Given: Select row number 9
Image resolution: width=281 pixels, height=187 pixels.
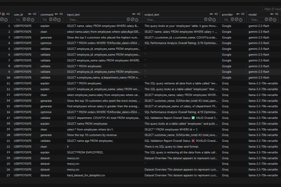Looking at the screenshot, I should (x=9, y=72).
